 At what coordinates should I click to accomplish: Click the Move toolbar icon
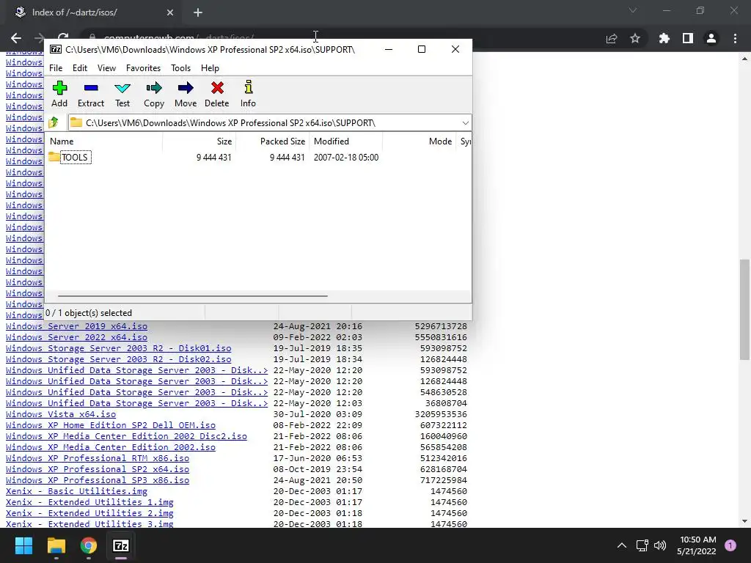(x=186, y=94)
